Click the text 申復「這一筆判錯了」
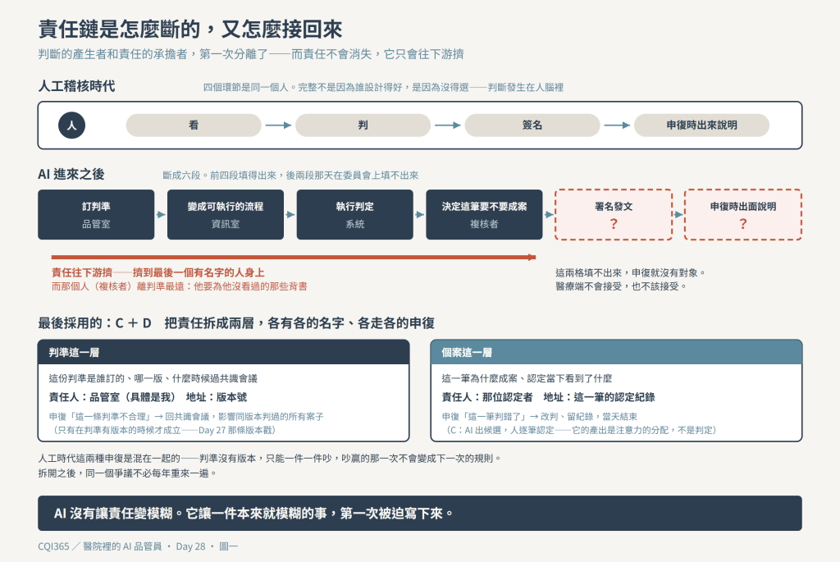This screenshot has width=840, height=562. pos(540,416)
